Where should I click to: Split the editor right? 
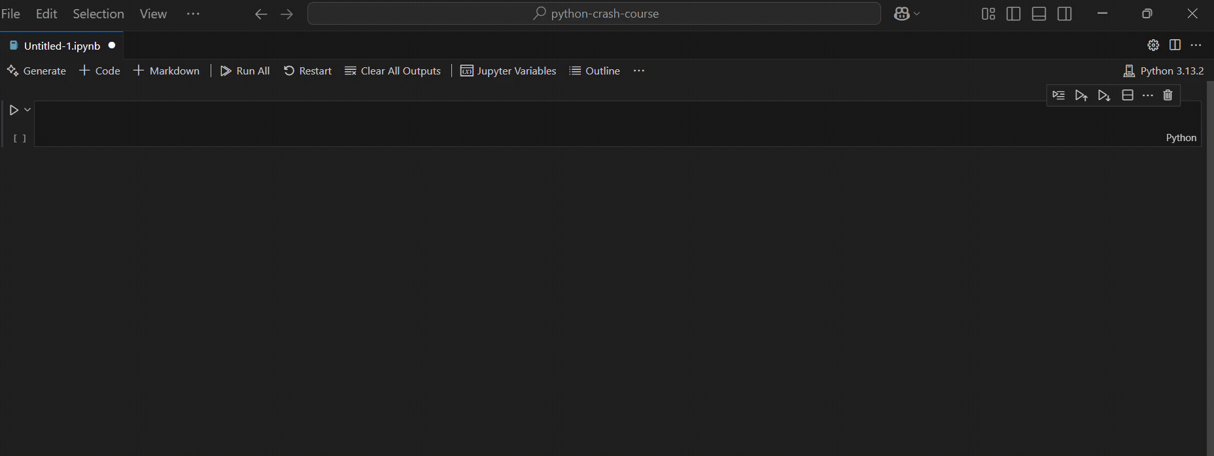point(1175,45)
